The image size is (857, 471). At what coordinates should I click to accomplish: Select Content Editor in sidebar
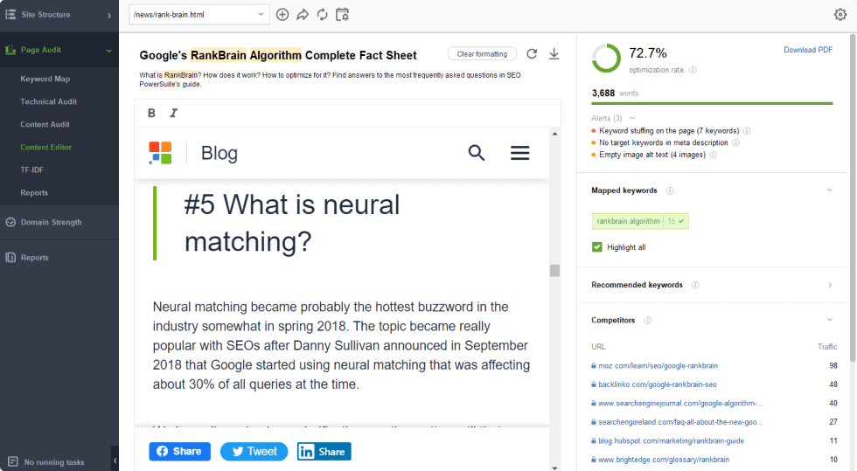(x=45, y=147)
